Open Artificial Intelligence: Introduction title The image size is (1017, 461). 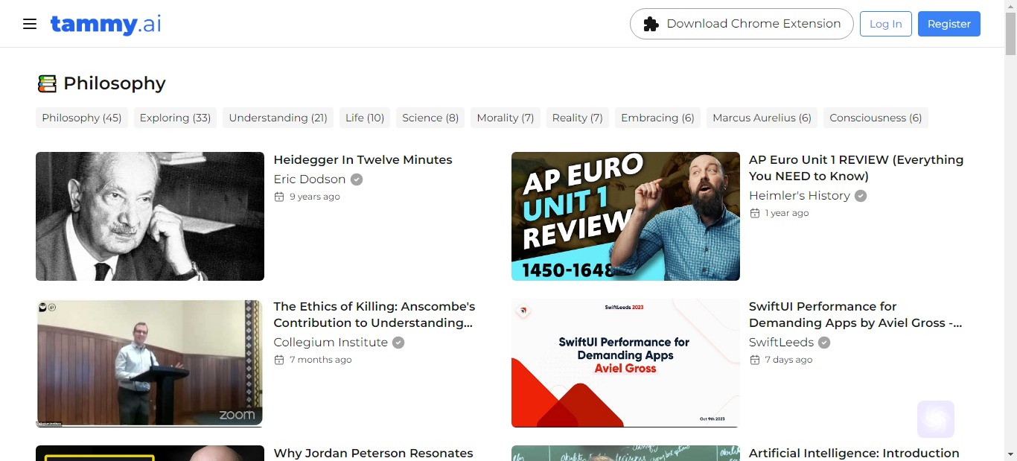(x=854, y=453)
